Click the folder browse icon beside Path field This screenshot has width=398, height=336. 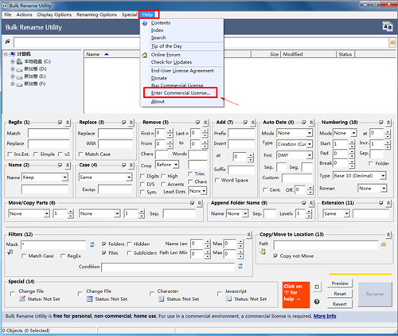[x=384, y=244]
